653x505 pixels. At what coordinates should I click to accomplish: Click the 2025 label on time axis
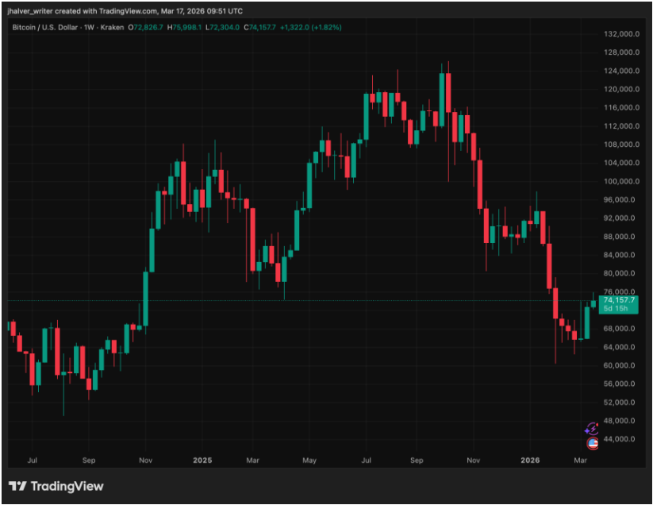(x=202, y=460)
